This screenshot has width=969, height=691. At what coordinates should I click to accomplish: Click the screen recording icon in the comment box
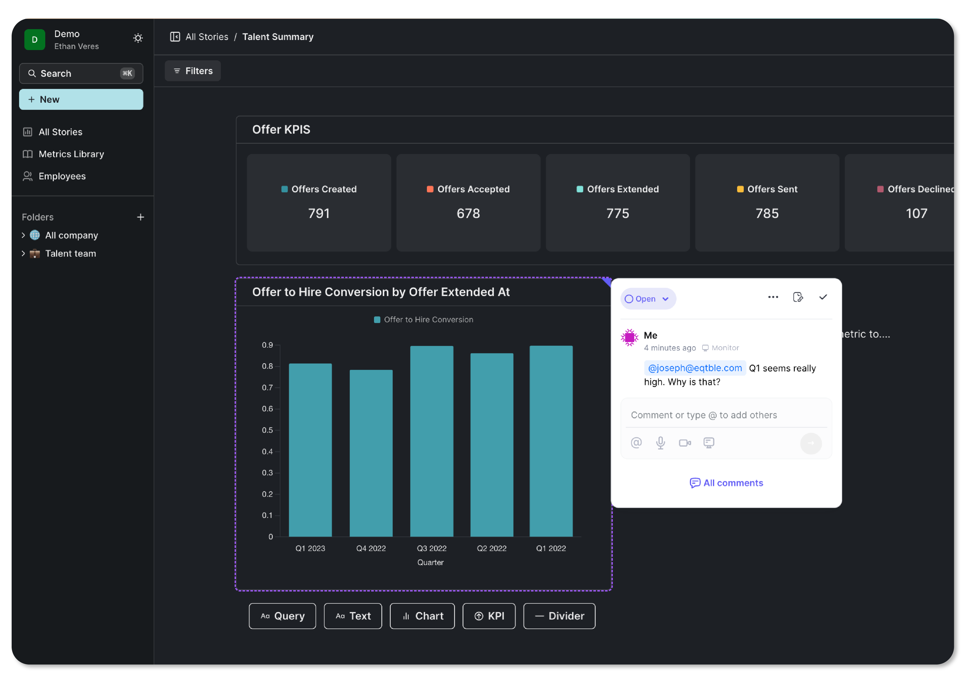(709, 443)
